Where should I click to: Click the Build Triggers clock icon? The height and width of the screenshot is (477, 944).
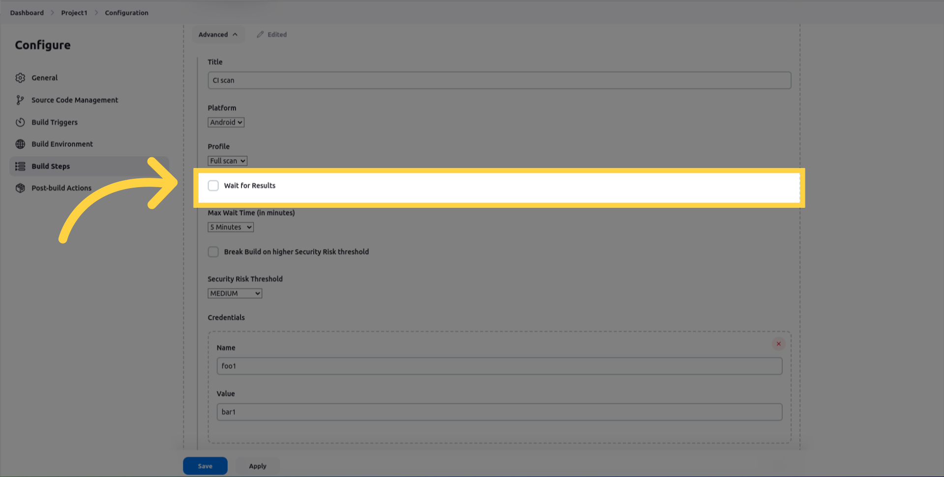(20, 122)
